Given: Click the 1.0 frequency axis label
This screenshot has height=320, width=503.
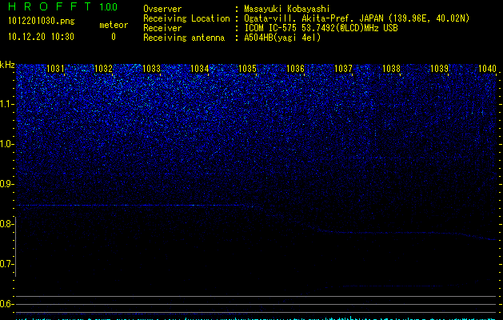Looking at the screenshot, I should tap(6, 144).
